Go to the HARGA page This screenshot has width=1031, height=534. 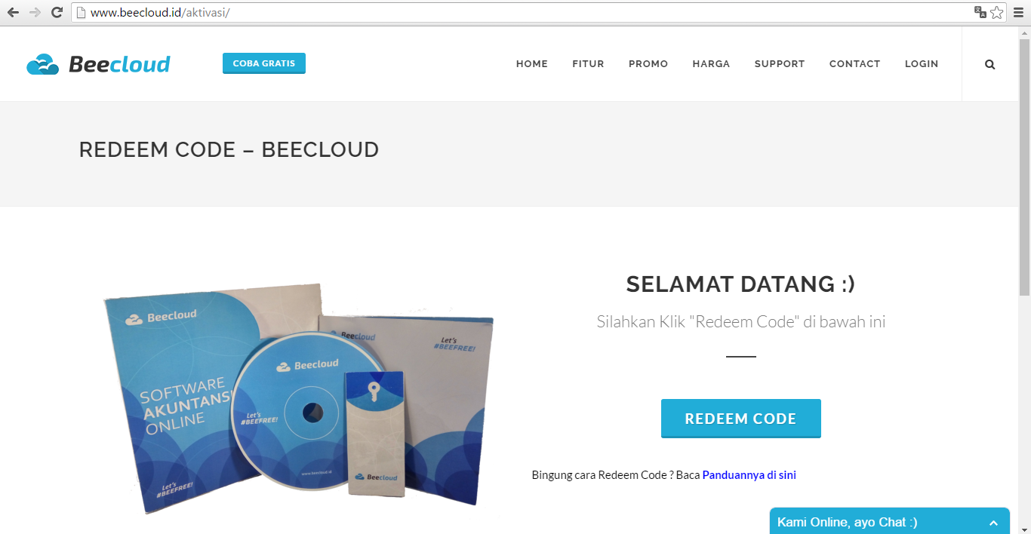point(711,64)
